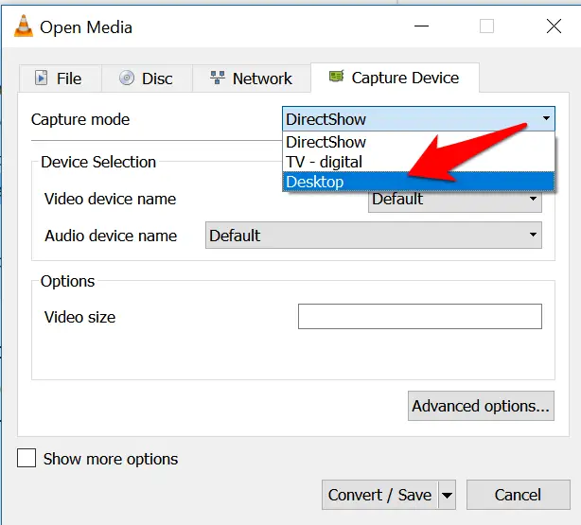Open the Audio device name dropdown

(374, 236)
